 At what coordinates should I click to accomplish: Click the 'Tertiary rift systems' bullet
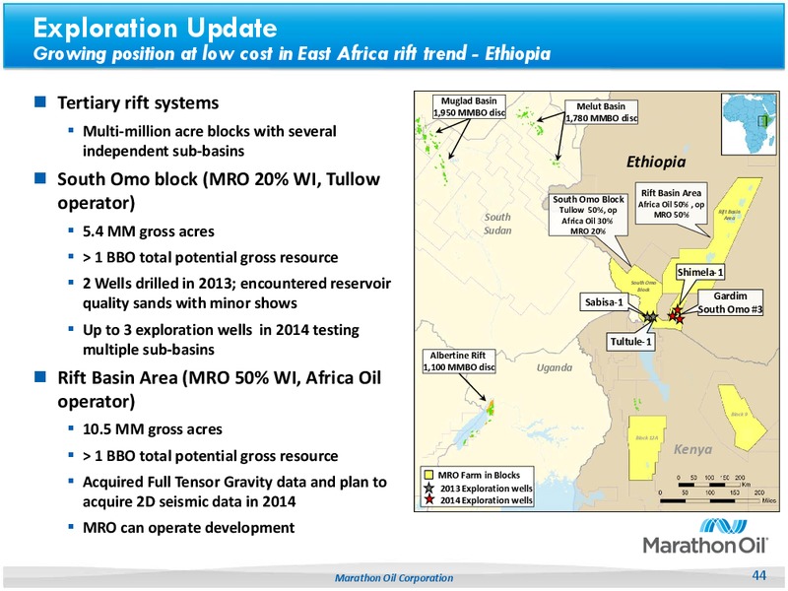click(x=138, y=102)
